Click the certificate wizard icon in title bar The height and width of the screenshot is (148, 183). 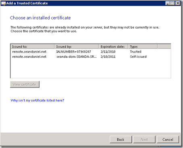[x=3, y=3]
